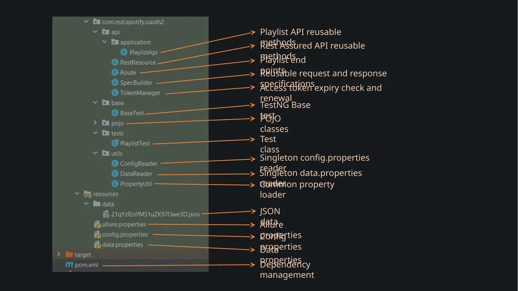Click the JSON file icon
Screen dimensions: 518x291
(x=106, y=214)
